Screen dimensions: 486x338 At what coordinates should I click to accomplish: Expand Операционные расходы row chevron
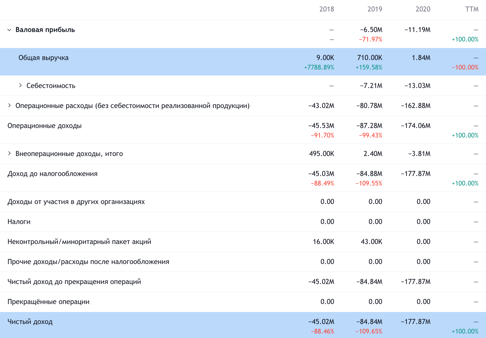coord(9,105)
